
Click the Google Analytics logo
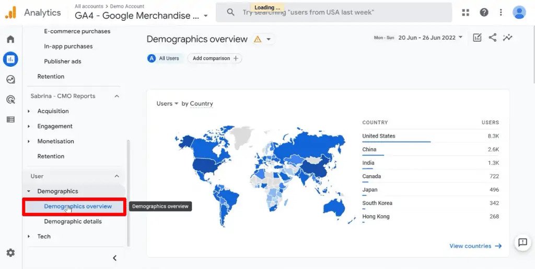click(x=10, y=13)
